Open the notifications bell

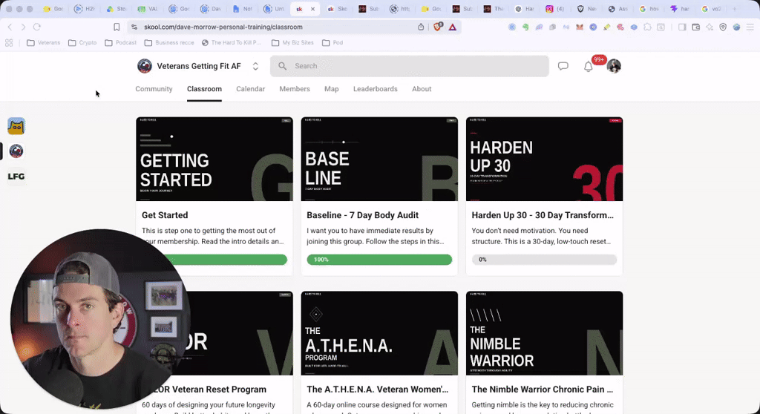588,67
